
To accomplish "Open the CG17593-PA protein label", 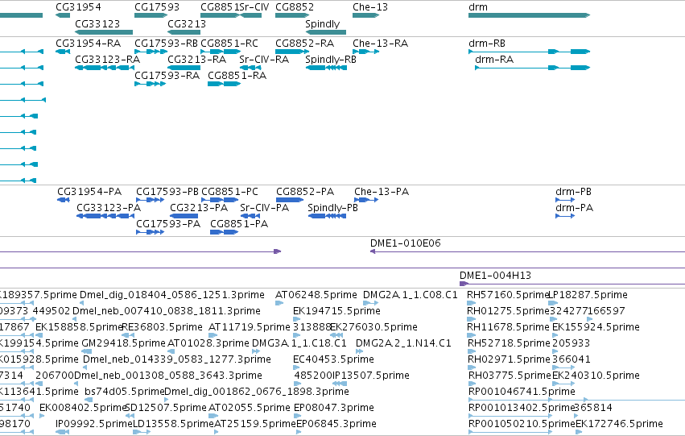I will click(x=168, y=224).
